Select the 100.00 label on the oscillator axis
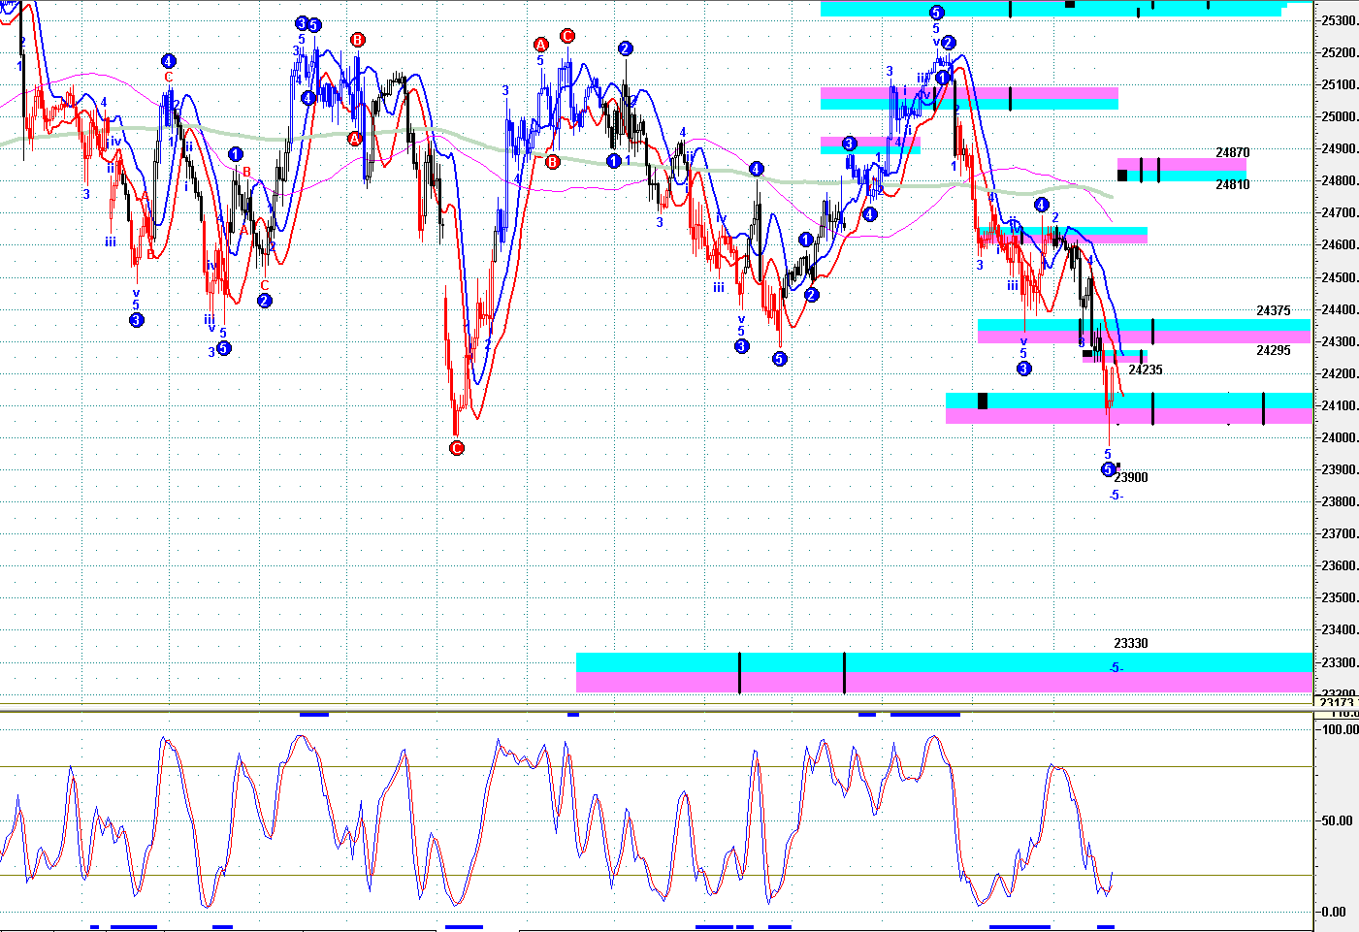The image size is (1359, 932). point(1340,729)
